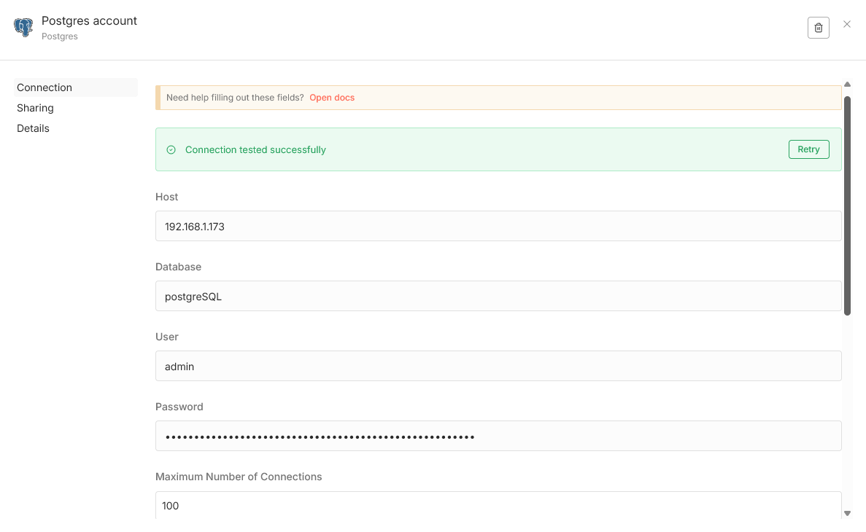Open the Details tab

[34, 128]
